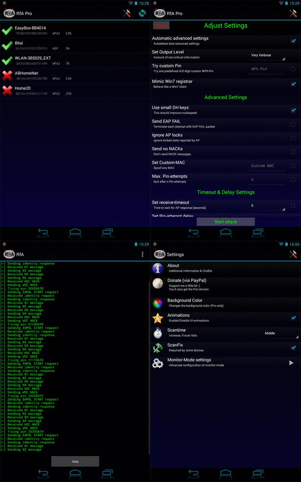Enable Send no NACKs
The image size is (301, 482).
293,152
